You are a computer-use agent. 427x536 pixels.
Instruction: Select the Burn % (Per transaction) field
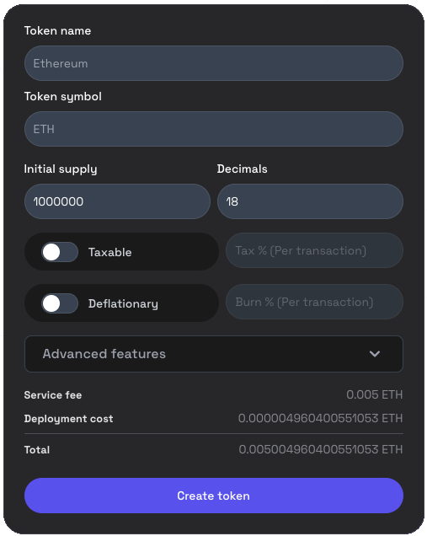(314, 302)
